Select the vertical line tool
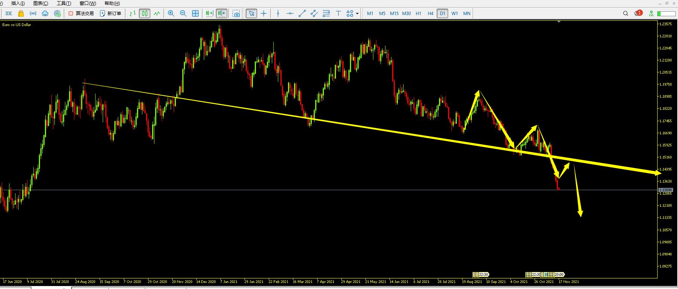 pyautogui.click(x=278, y=14)
